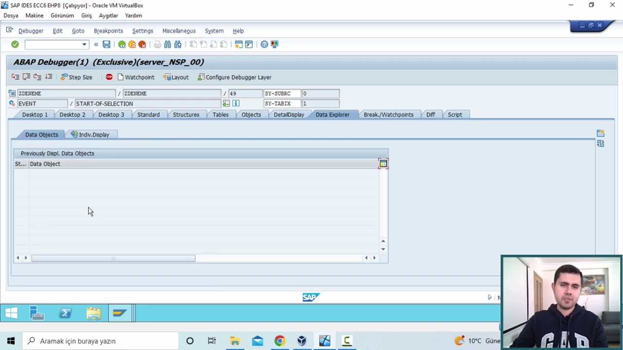Viewport: 623px width, 350px height.
Task: Click the Continue debugger icon
Action: tap(49, 77)
